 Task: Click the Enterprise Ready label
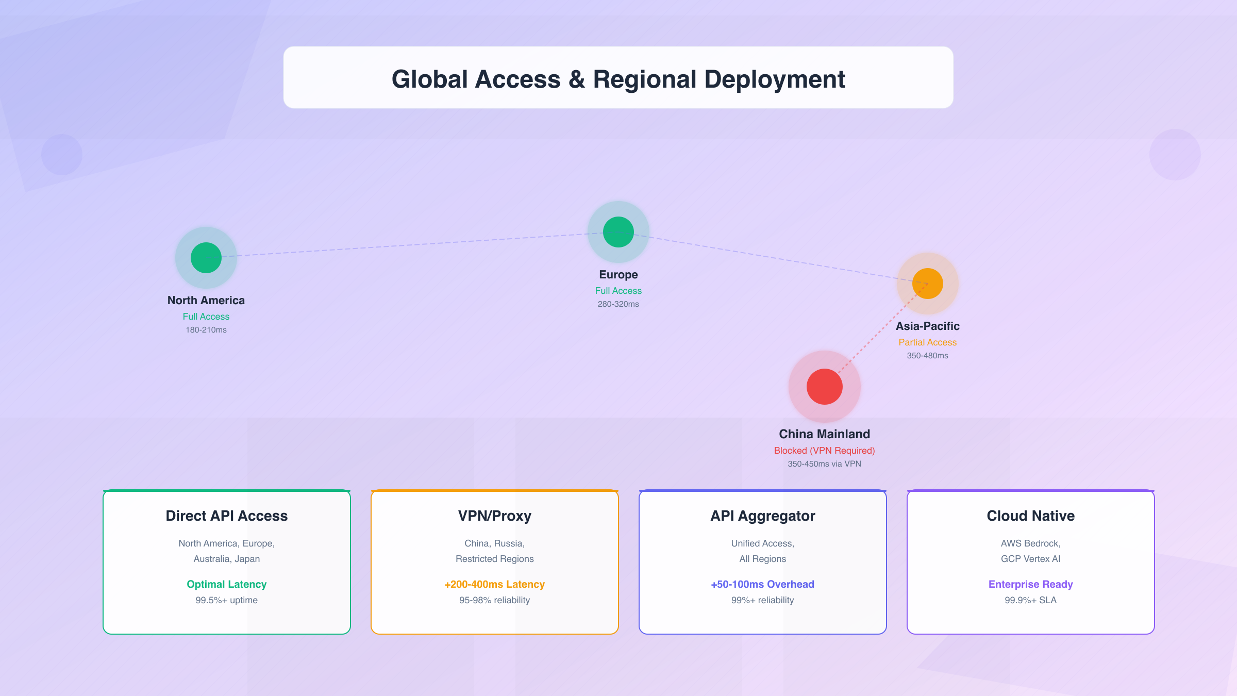[1030, 584]
